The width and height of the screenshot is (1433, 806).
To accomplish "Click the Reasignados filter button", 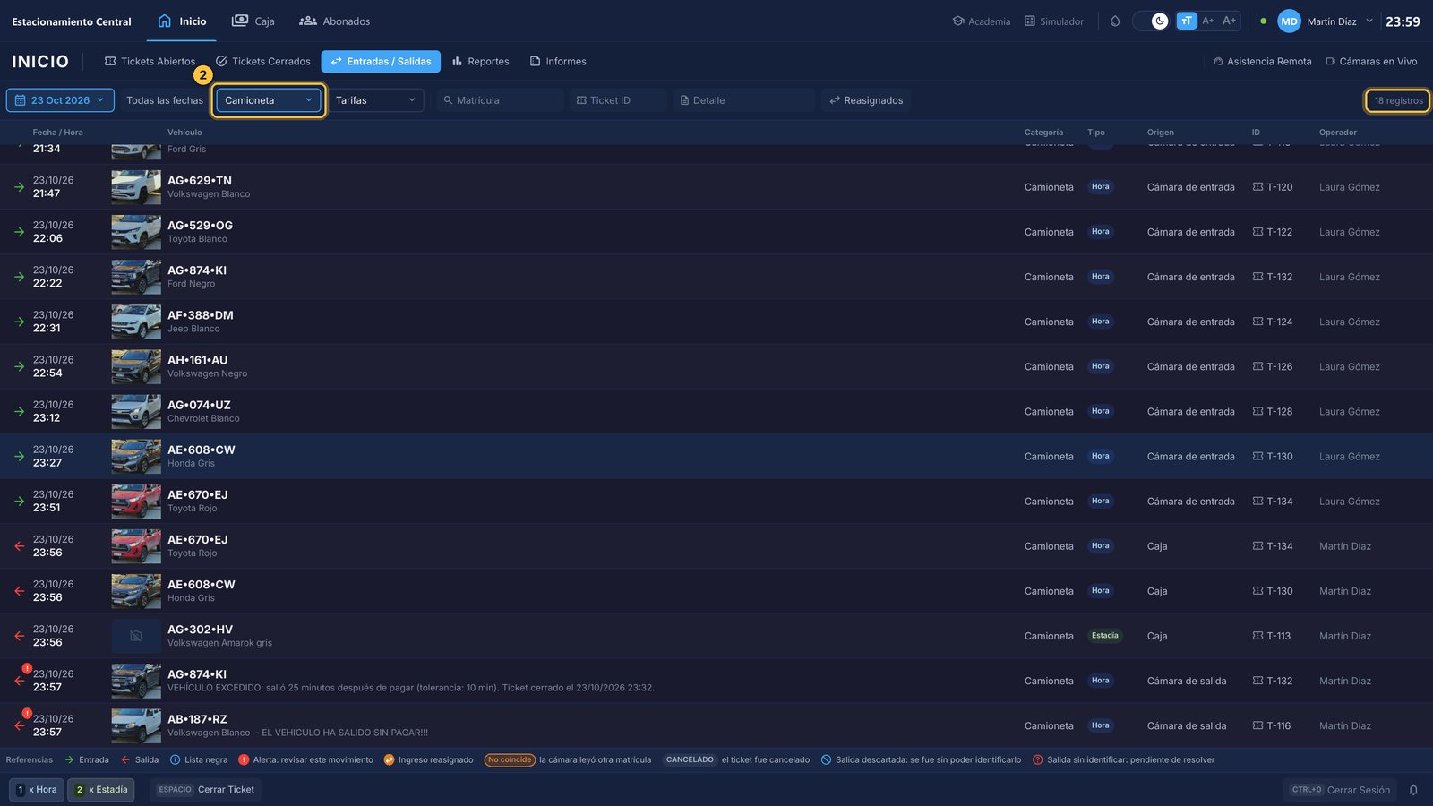I will [866, 100].
